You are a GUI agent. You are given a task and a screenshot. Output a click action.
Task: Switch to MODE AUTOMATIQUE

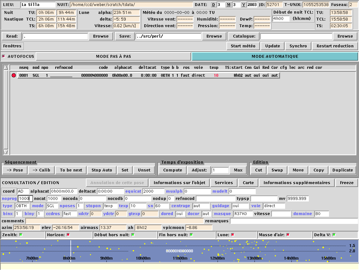pos(275,57)
